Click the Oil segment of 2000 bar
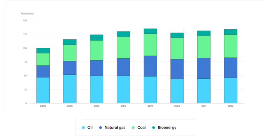This screenshot has width=269, height=136. tap(43, 90)
